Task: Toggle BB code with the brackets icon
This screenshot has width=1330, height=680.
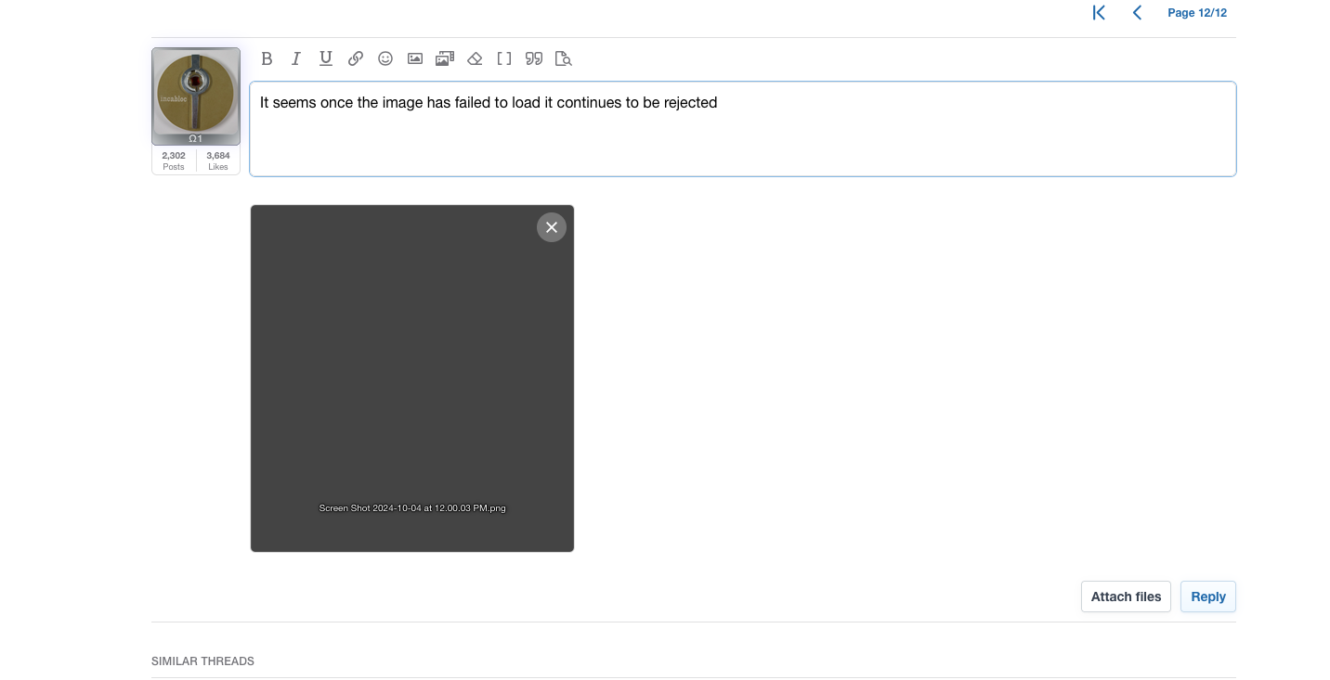Action: tap(504, 58)
